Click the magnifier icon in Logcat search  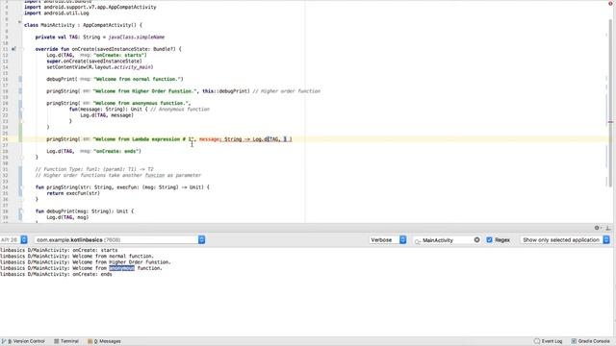point(417,240)
